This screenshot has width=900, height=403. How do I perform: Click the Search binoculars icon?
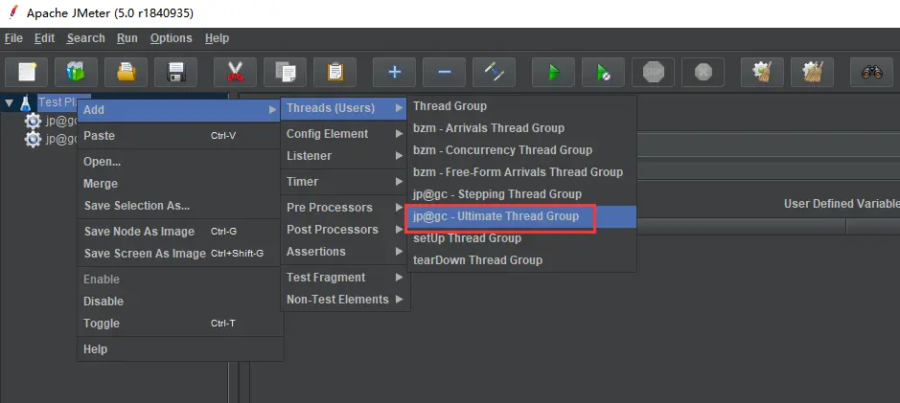pyautogui.click(x=871, y=72)
